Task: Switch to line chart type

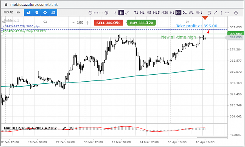Action: 127,13
